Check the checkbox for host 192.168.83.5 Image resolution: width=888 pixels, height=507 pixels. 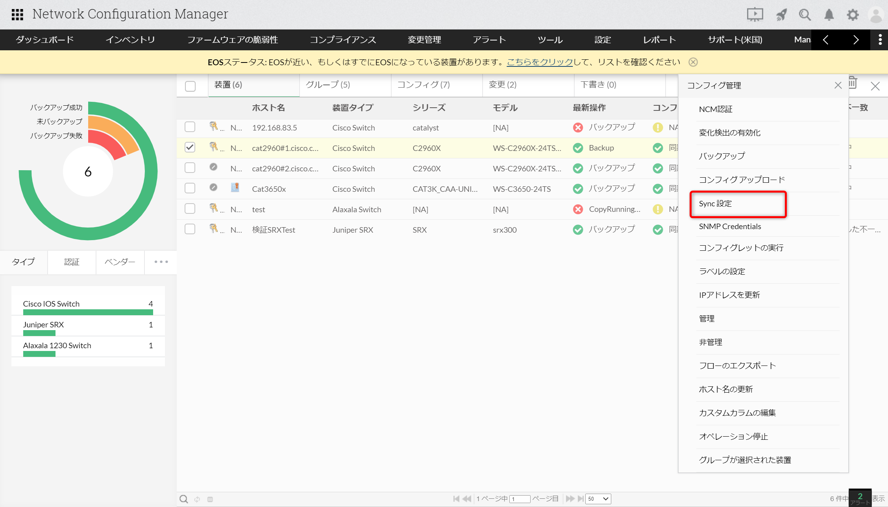[190, 127]
